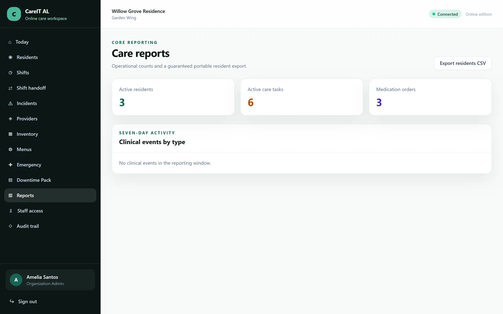This screenshot has height=314, width=503.
Task: Click Online care workspace tagline
Action: tap(46, 19)
